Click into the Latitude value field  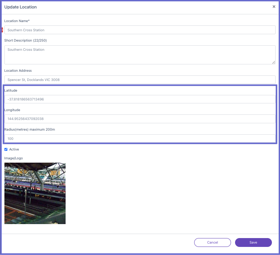[x=140, y=99]
